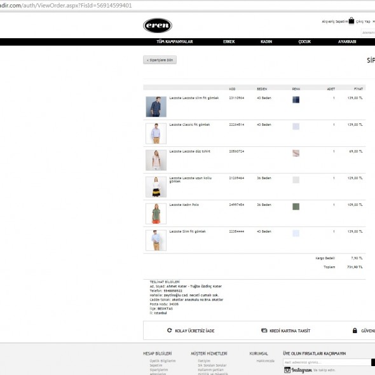
Task: Click the eren logo
Action: click(158, 25)
